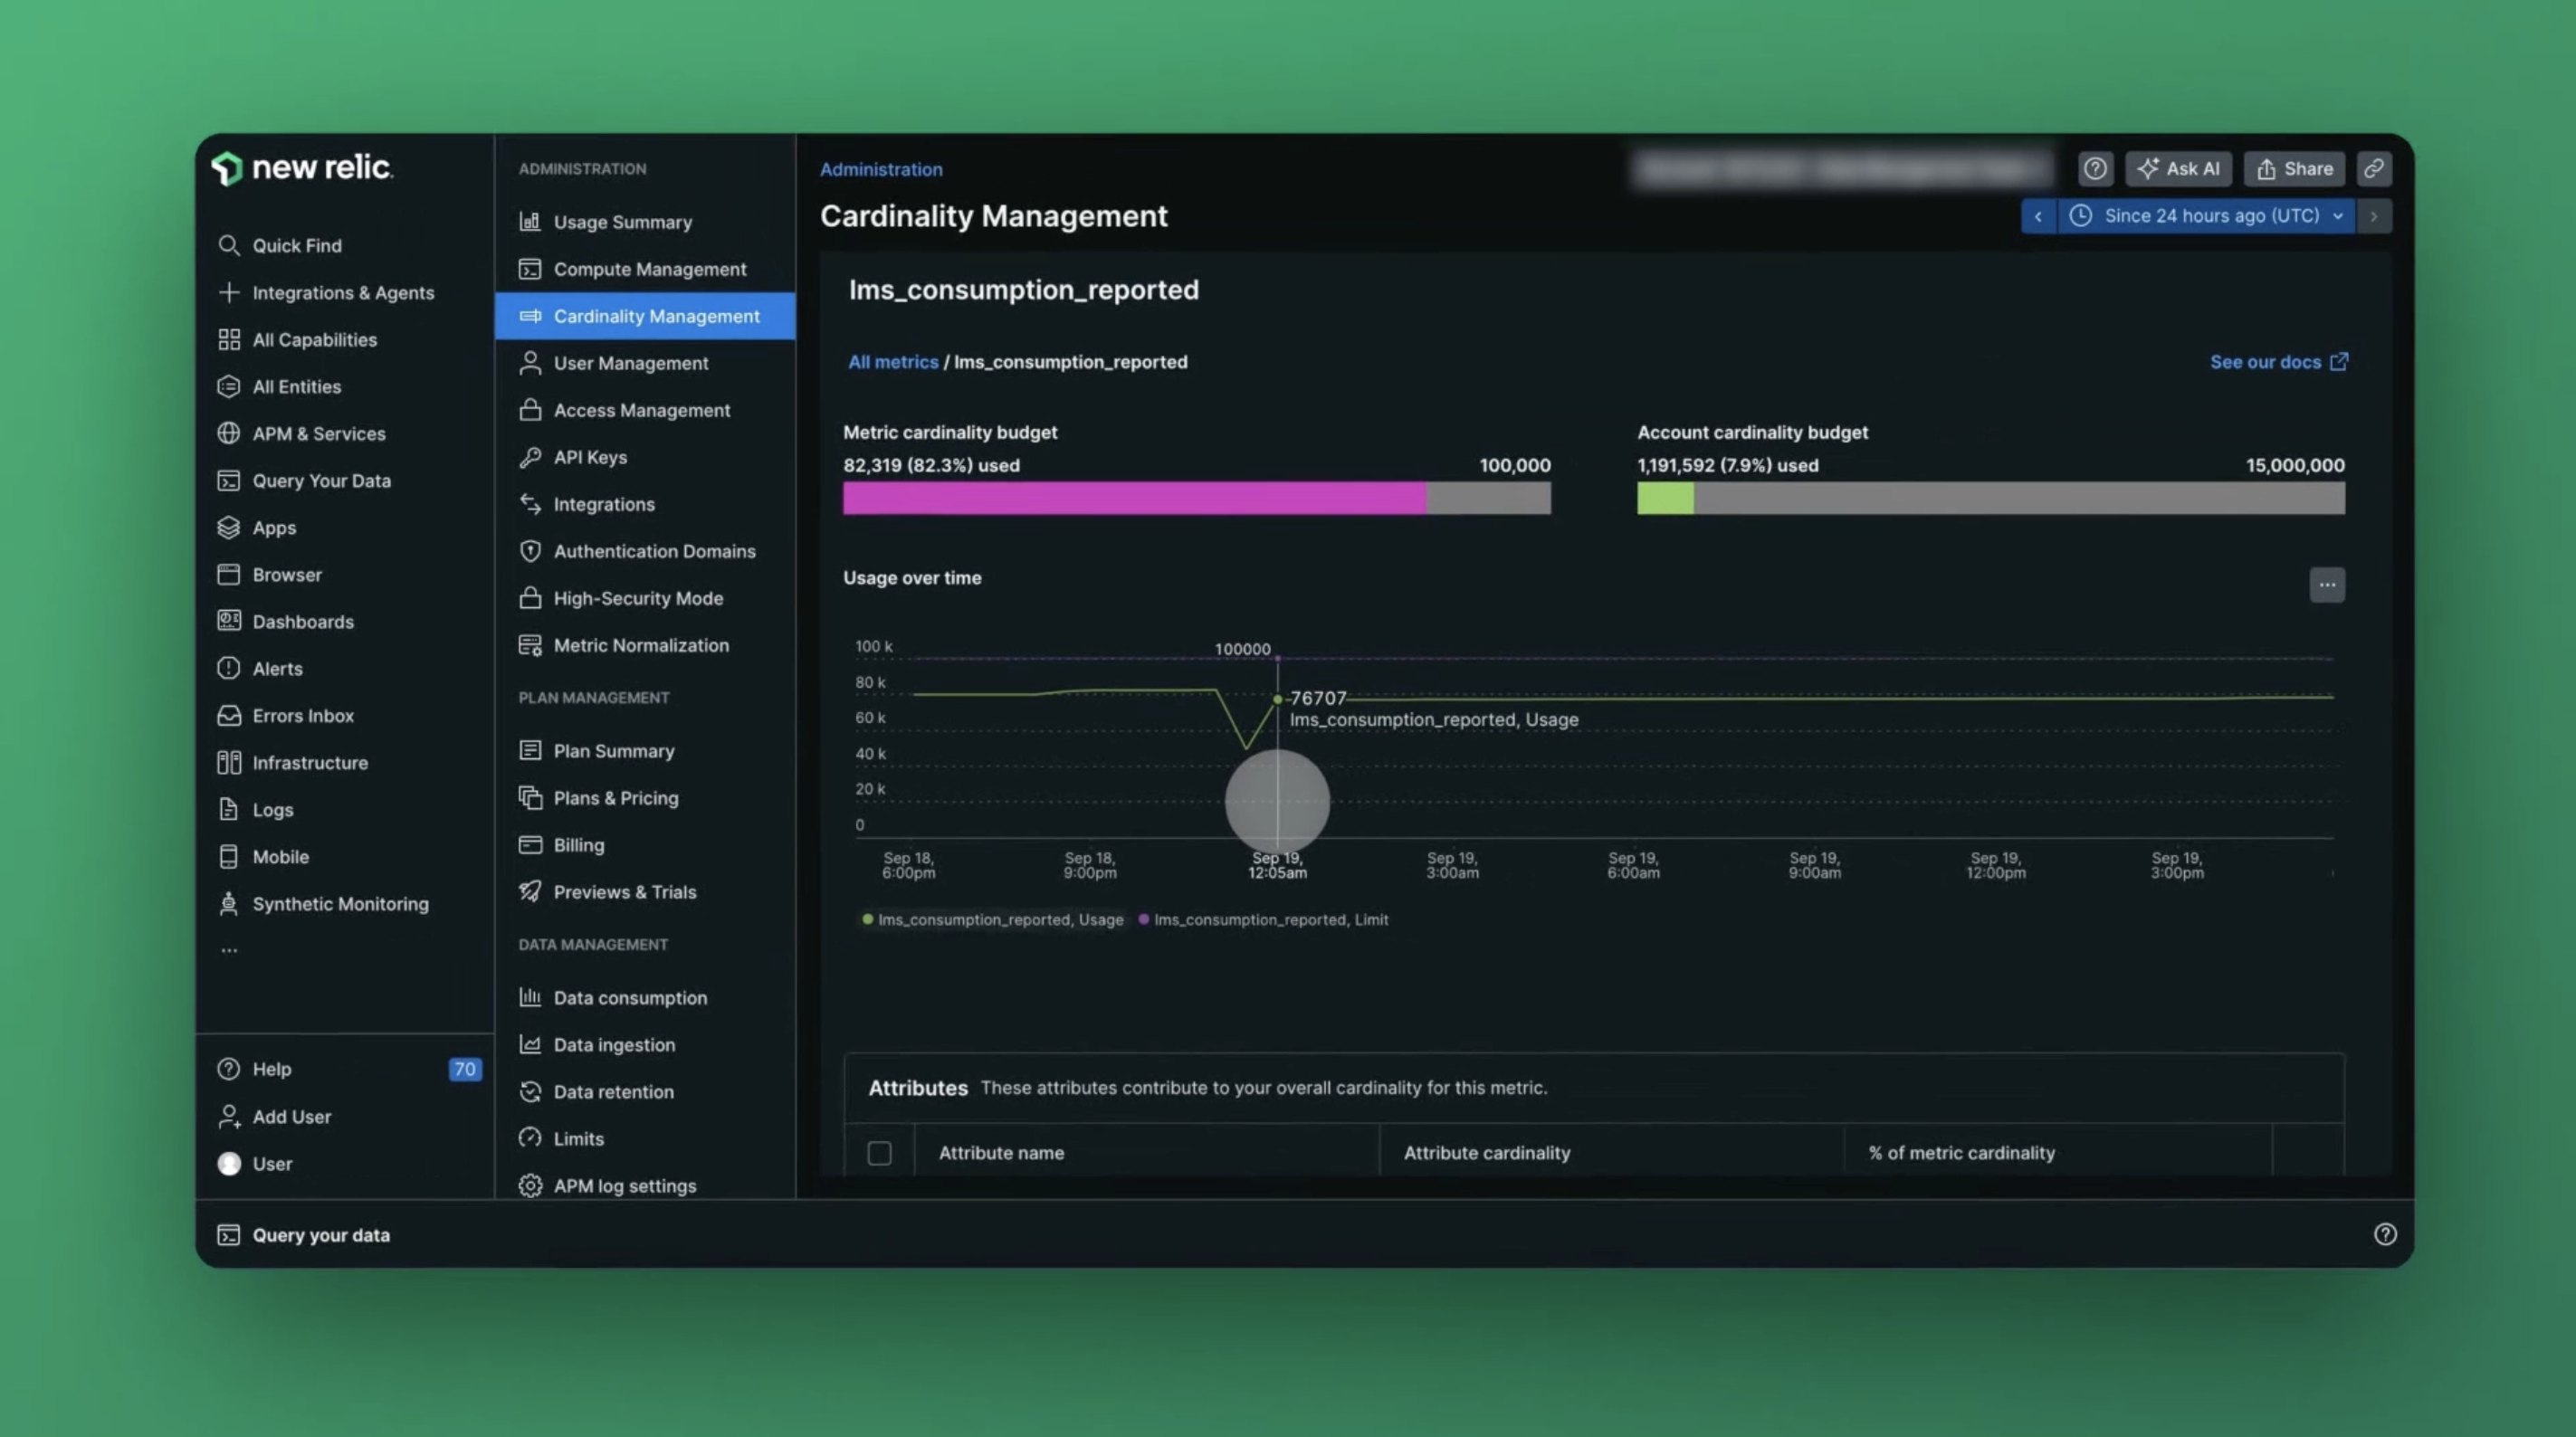Screen dimensions: 2576x1437
Task: Click the Alerts icon
Action: coord(229,668)
